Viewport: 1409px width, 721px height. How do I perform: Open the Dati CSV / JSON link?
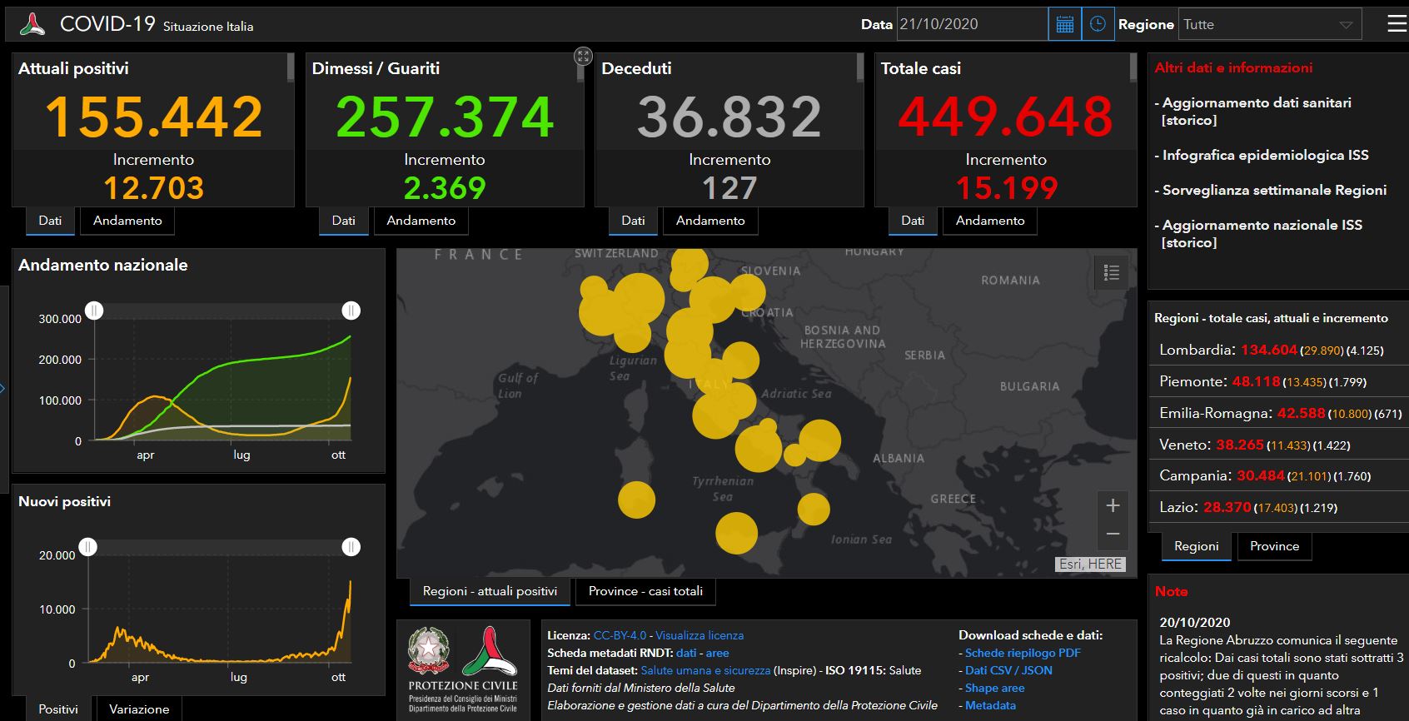1008,670
